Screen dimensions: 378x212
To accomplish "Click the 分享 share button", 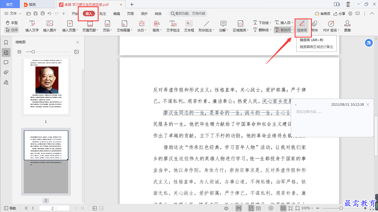I will tap(339, 14).
